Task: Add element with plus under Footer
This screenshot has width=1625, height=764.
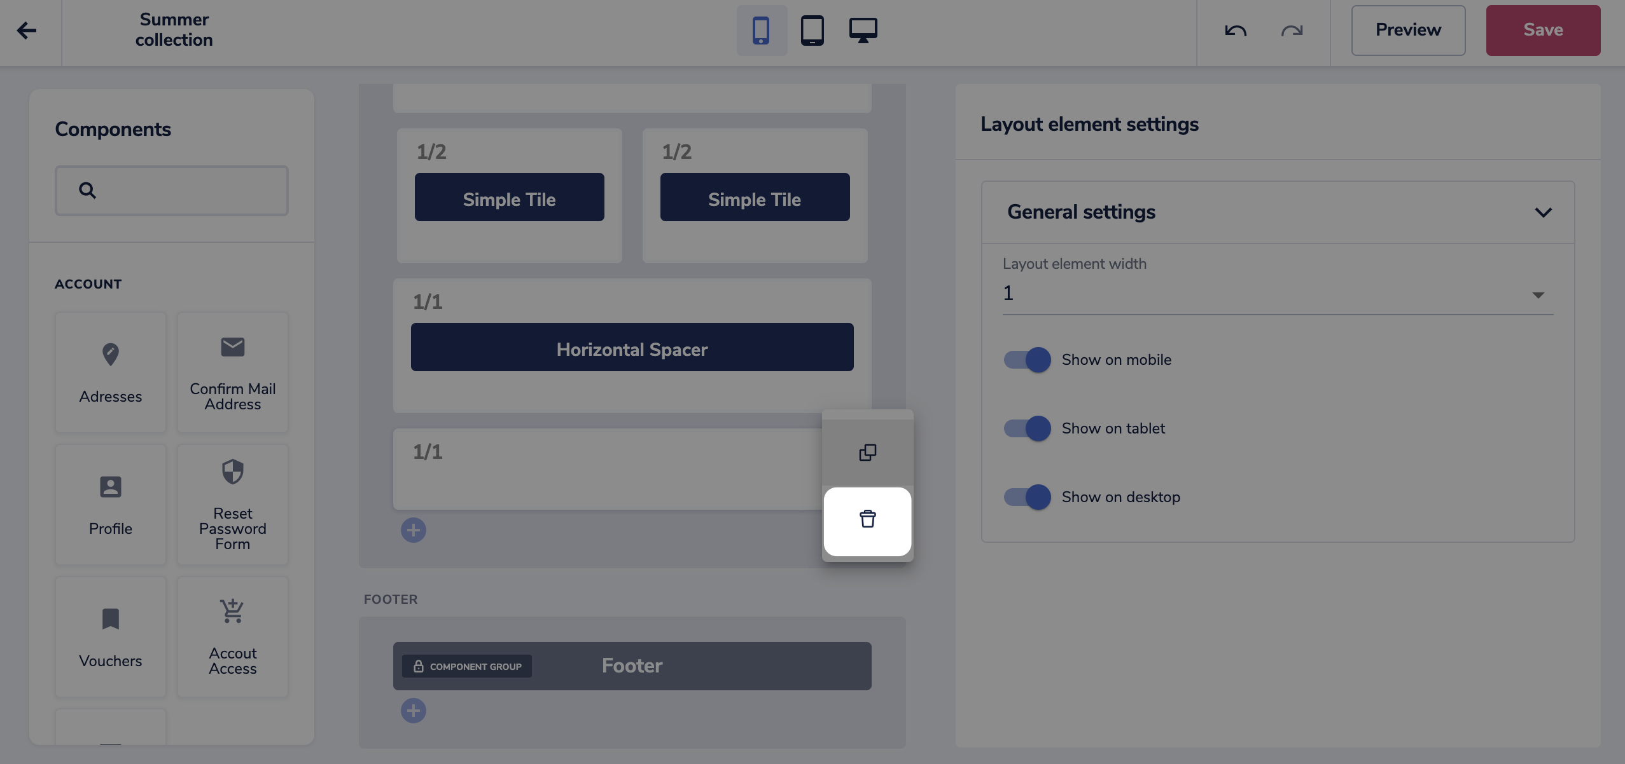Action: (x=414, y=711)
